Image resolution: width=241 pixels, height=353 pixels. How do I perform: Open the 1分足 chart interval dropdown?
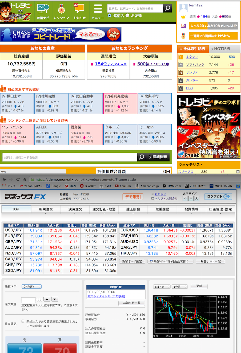click(x=180, y=287)
